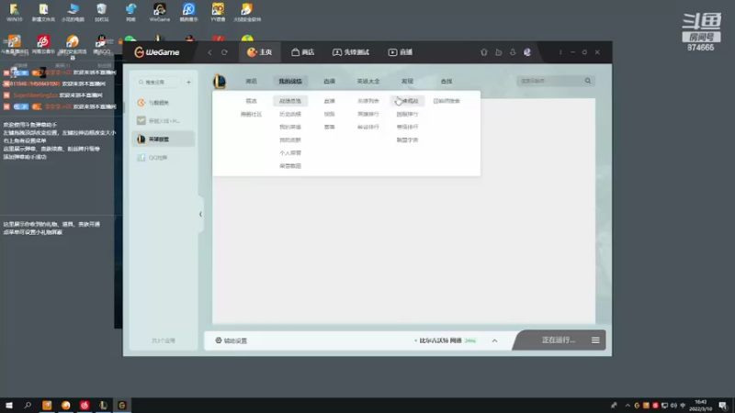Screen dimensions: 735x413
Task: Click the summoner search input field
Action: [x=549, y=81]
